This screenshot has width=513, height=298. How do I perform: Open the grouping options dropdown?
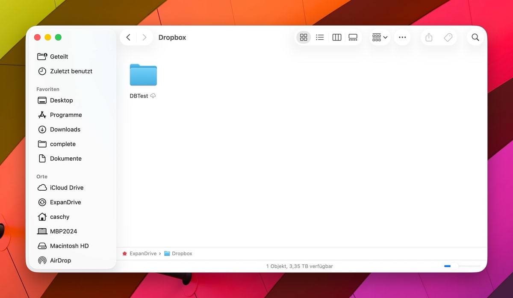pos(380,38)
